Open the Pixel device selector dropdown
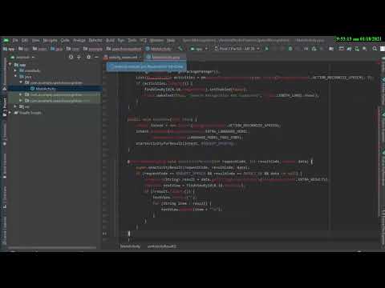The width and height of the screenshot is (385, 288). pyautogui.click(x=237, y=49)
